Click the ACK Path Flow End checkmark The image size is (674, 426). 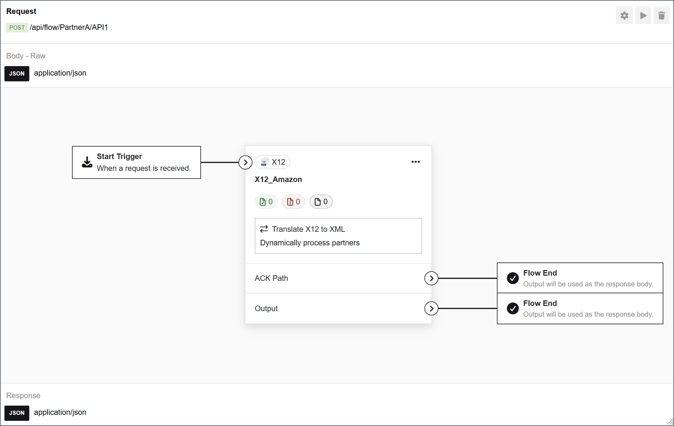coord(513,278)
